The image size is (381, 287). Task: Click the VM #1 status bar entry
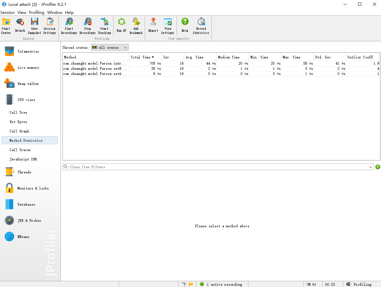[311, 284]
